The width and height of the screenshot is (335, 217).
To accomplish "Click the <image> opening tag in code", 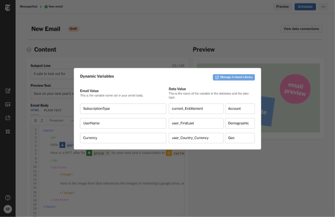I will [x=66, y=174].
